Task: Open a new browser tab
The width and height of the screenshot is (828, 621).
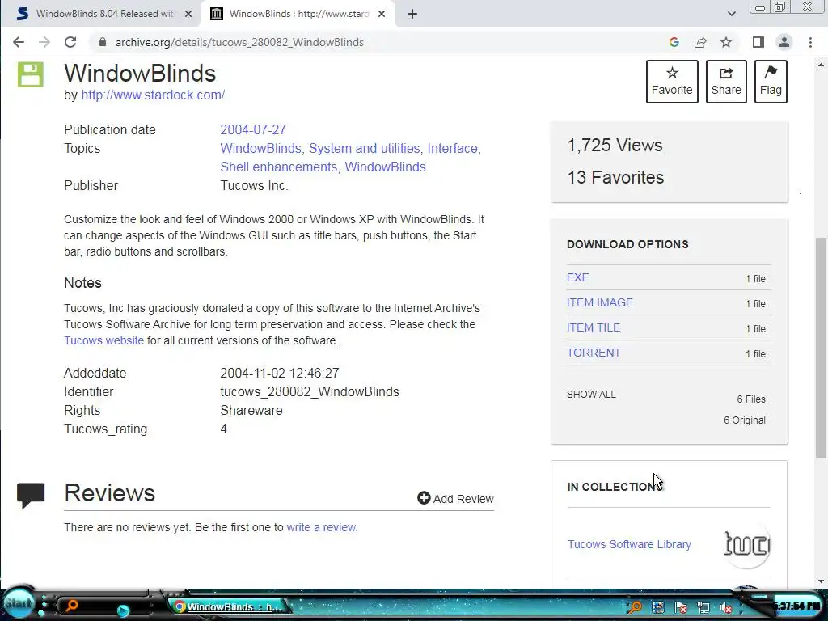Action: [412, 14]
